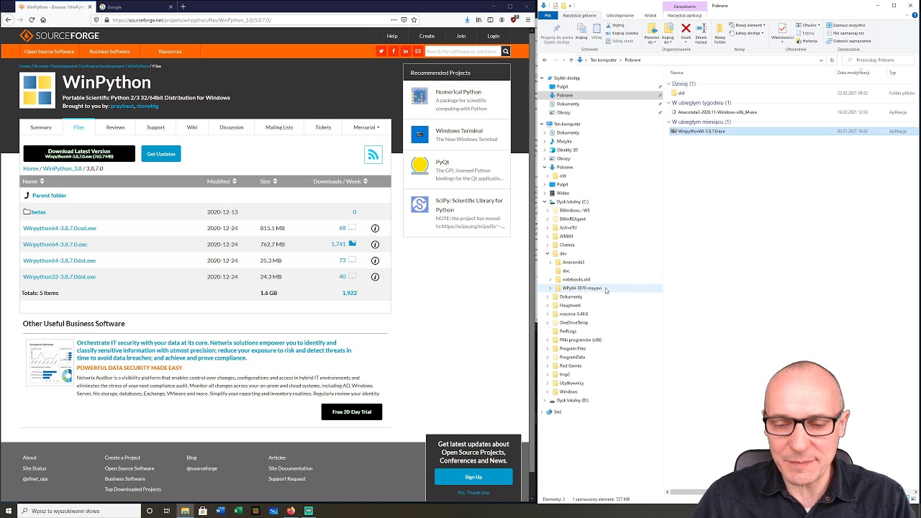
Task: Refresh the Pobrane folder in Explorer
Action: tap(832, 60)
